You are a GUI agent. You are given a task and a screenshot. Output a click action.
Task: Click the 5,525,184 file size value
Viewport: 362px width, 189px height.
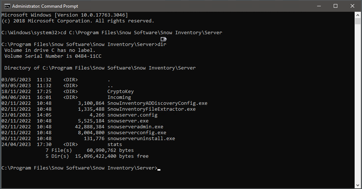point(91,121)
